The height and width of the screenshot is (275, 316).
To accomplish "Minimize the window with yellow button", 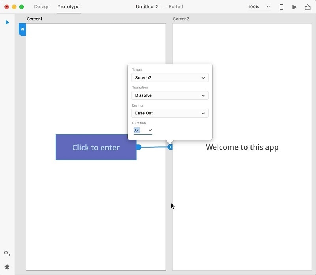I will pyautogui.click(x=14, y=7).
